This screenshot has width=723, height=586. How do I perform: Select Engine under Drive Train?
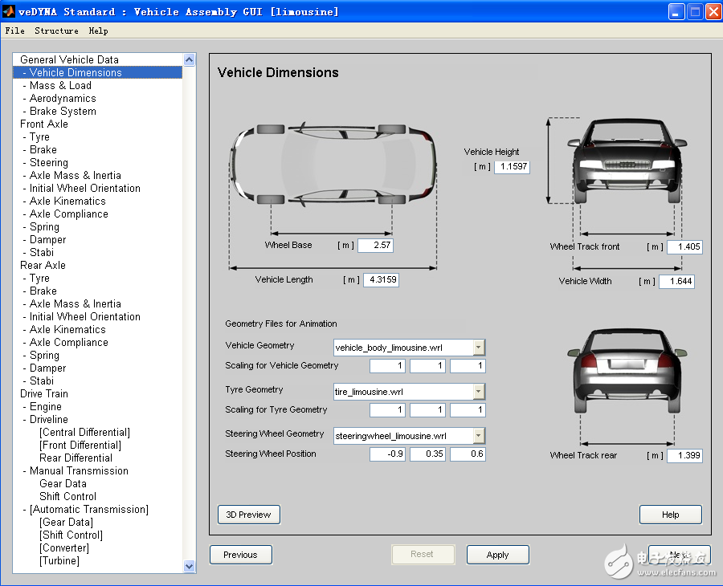click(45, 406)
